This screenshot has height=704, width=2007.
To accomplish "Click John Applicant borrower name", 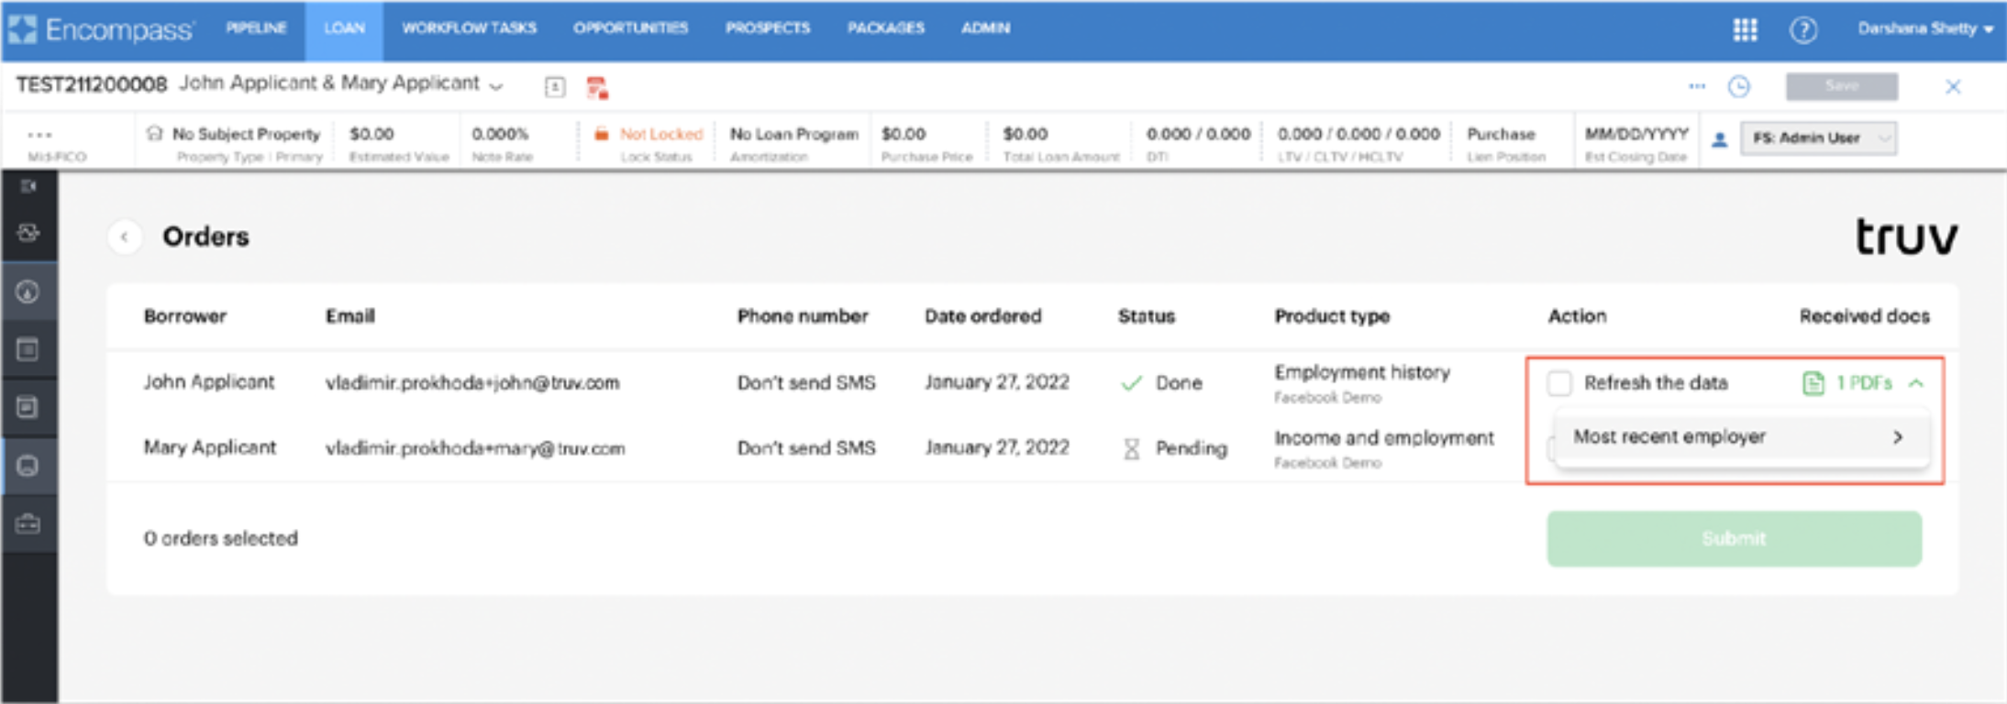I will coord(208,382).
